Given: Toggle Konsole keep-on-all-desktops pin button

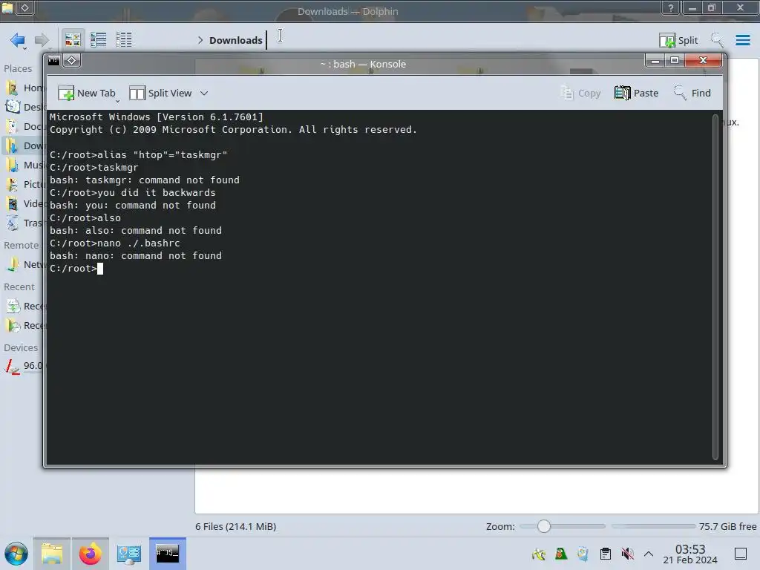Looking at the screenshot, I should (x=72, y=61).
